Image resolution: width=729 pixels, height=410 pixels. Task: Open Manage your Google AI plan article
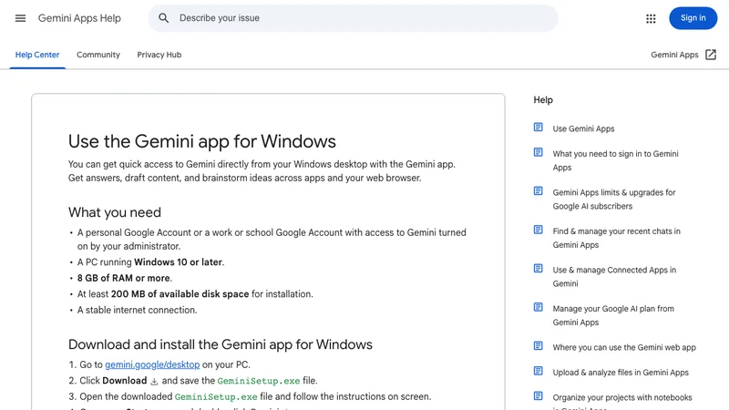pos(612,315)
